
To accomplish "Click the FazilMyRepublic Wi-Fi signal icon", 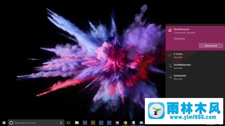I will [x=170, y=66].
